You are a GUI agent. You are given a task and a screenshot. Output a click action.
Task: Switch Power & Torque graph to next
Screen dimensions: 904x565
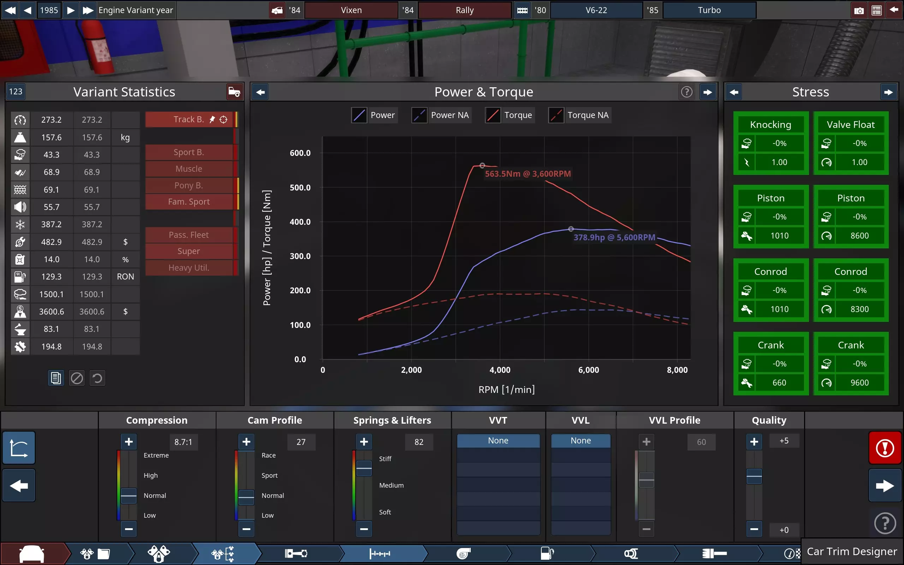pyautogui.click(x=708, y=92)
